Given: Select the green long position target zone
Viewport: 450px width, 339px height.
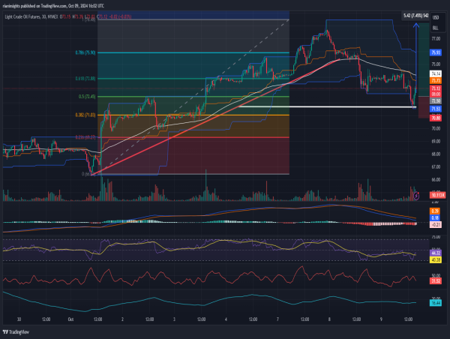Looking at the screenshot, I should pos(424,60).
